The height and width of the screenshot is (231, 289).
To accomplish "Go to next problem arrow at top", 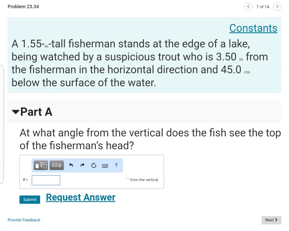I will coord(277,6).
